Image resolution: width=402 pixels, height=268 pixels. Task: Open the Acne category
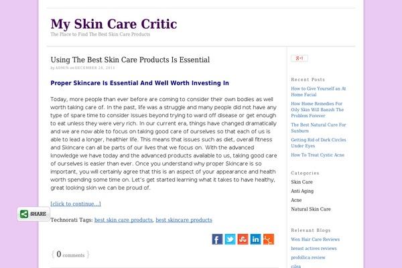296,200
